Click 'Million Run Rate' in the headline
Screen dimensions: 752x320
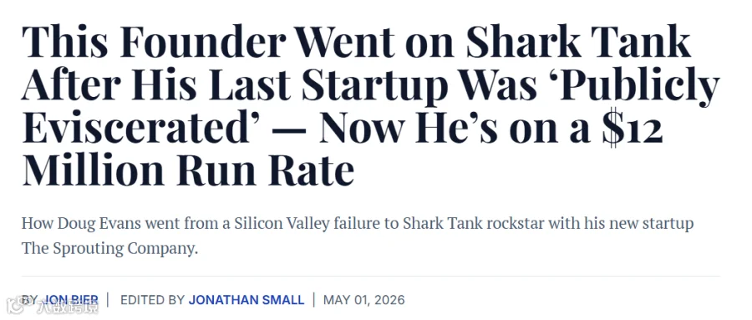click(188, 170)
